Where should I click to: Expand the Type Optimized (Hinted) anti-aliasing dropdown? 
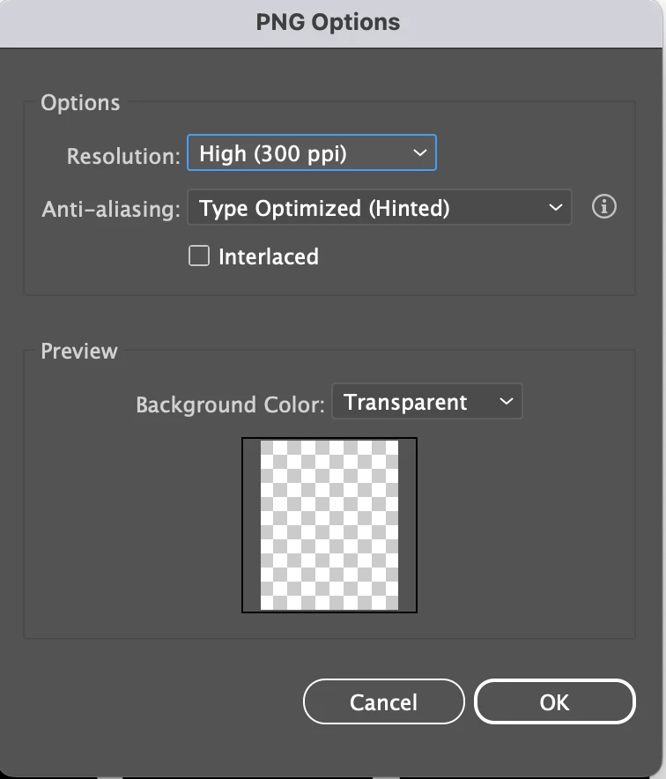(379, 208)
